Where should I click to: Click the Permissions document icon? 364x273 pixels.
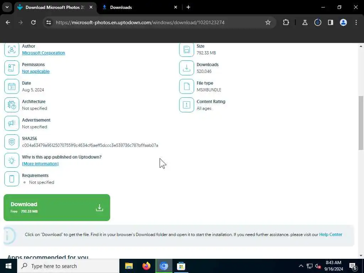click(x=12, y=68)
